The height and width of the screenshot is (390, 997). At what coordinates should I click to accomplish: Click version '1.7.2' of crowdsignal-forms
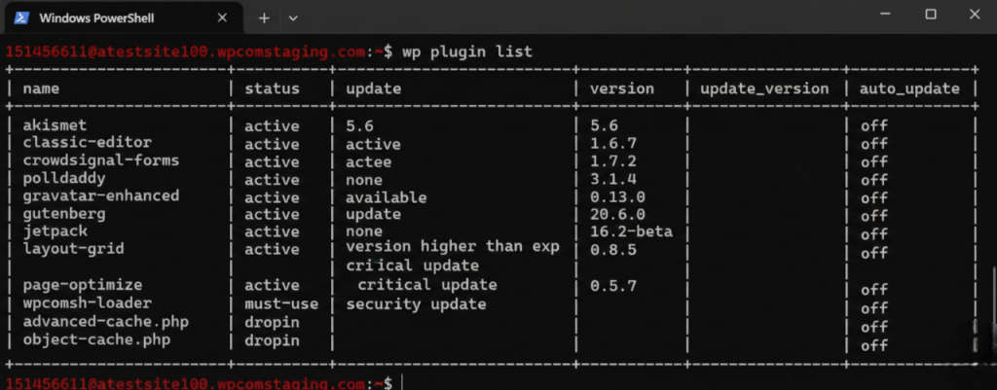point(613,161)
